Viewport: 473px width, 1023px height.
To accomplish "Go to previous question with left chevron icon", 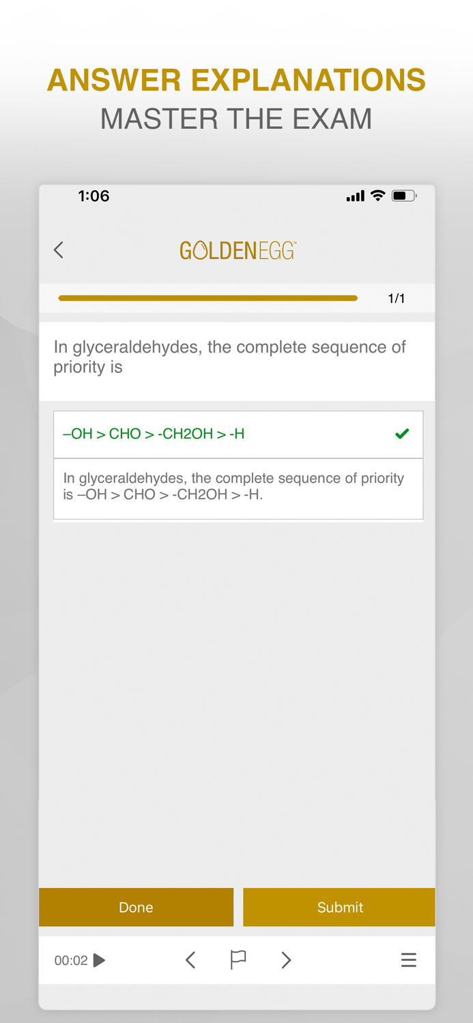I will [x=190, y=960].
